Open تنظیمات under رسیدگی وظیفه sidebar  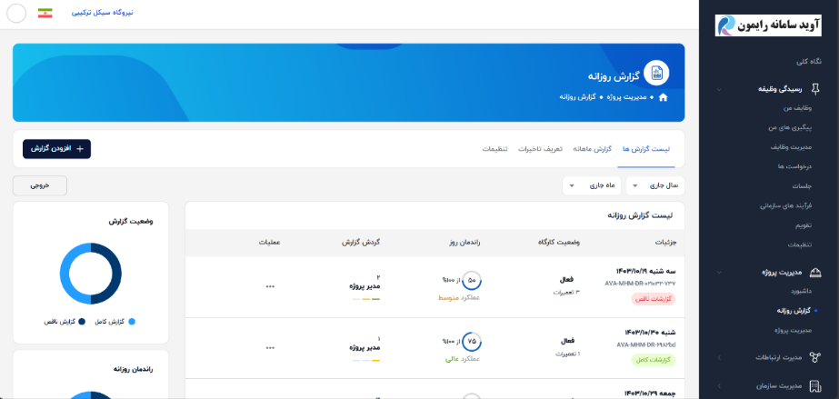point(800,245)
